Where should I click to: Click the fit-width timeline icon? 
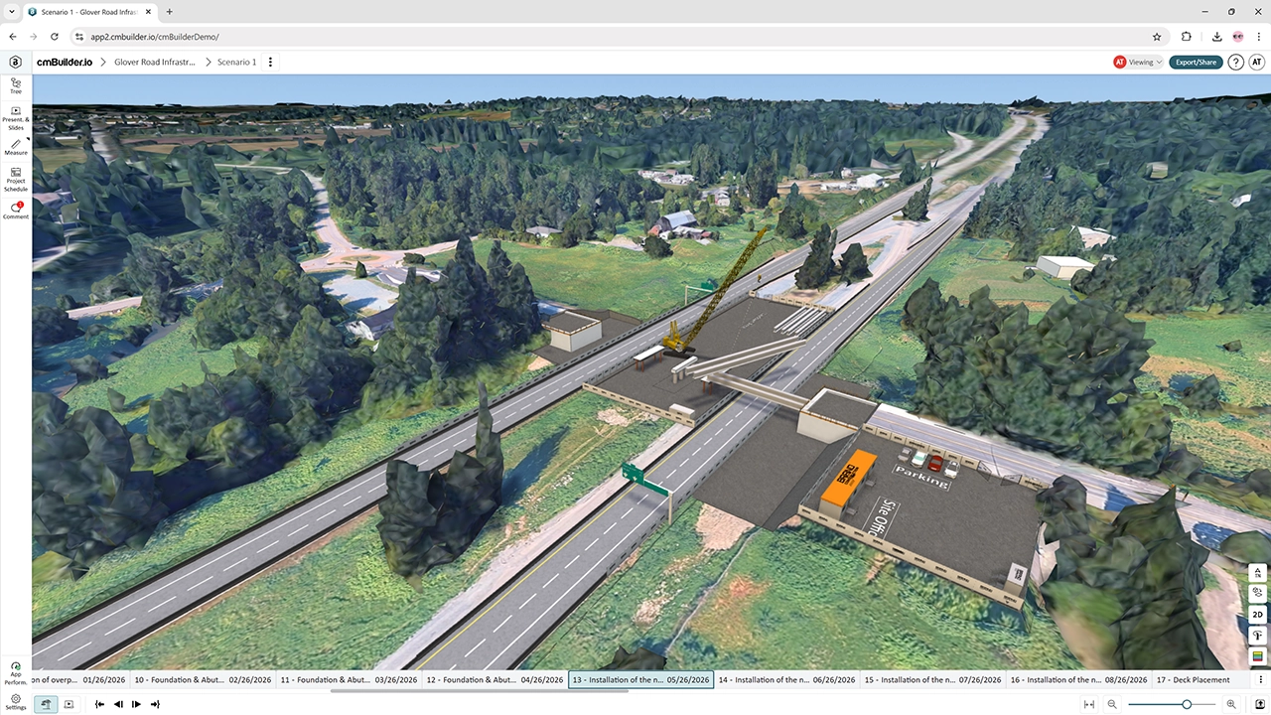pos(1089,704)
